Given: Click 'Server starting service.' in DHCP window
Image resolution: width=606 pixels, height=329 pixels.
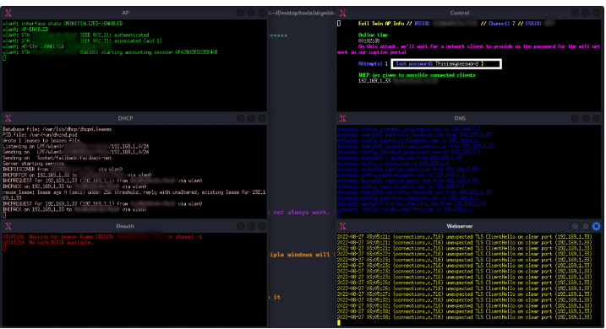Looking at the screenshot, I should tap(35, 164).
